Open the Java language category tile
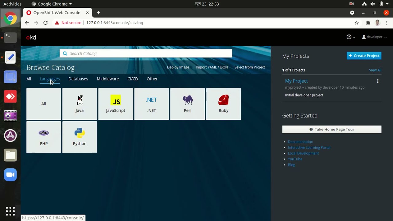Image resolution: width=393 pixels, height=221 pixels. [80, 104]
